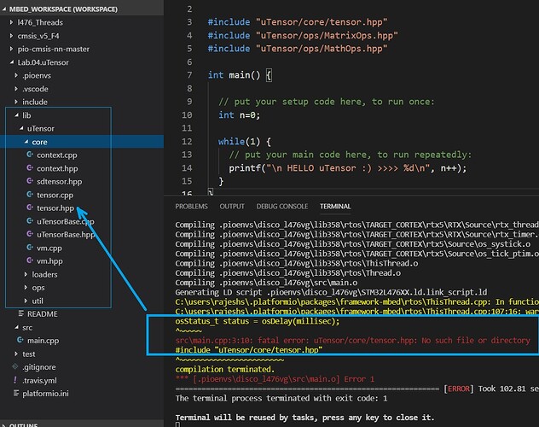
Task: Open tensor.hpp from the core folder
Action: (55, 208)
